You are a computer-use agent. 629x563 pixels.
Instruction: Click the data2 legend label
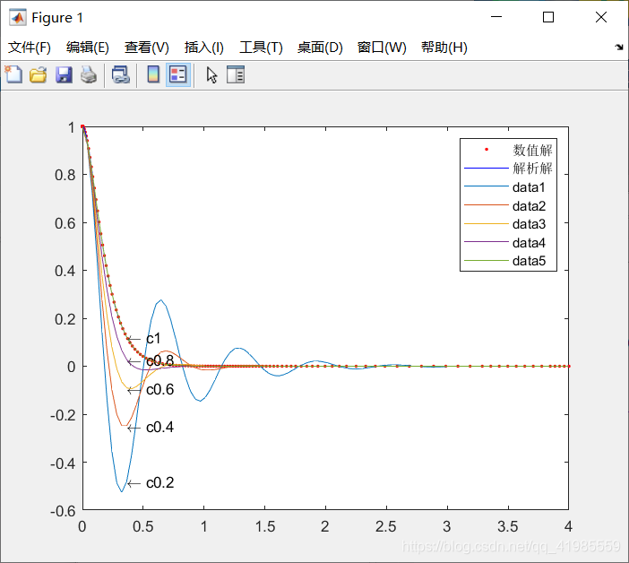pos(529,206)
